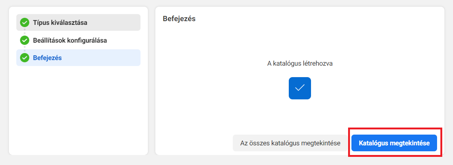Click the blue success checkmark square
Image resolution: width=453 pixels, height=165 pixels.
pos(300,88)
